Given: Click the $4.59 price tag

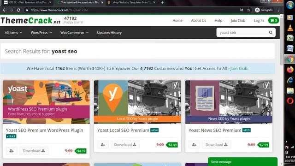Looking at the screenshot, I should click(x=81, y=151).
